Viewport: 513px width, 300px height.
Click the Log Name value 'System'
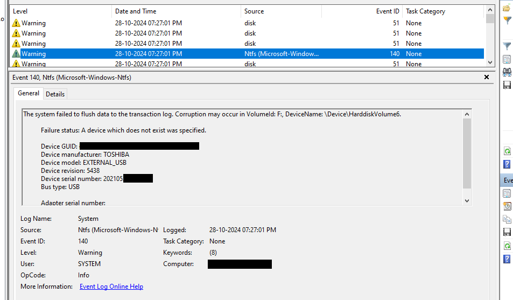(88, 219)
